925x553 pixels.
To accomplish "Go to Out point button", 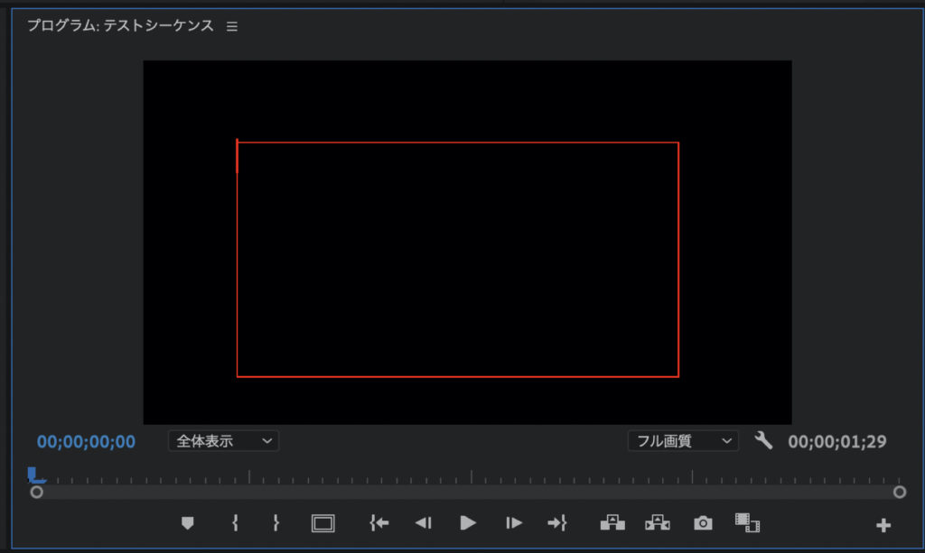I will 556,523.
